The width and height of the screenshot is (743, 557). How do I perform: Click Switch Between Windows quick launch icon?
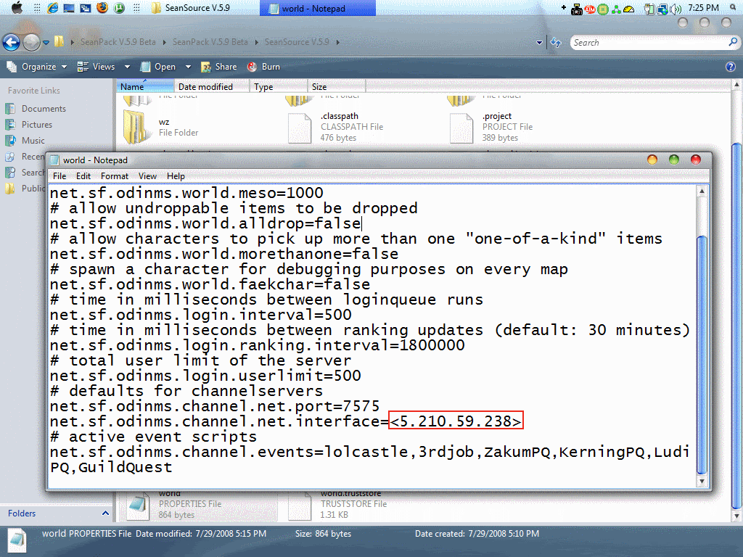pos(86,8)
